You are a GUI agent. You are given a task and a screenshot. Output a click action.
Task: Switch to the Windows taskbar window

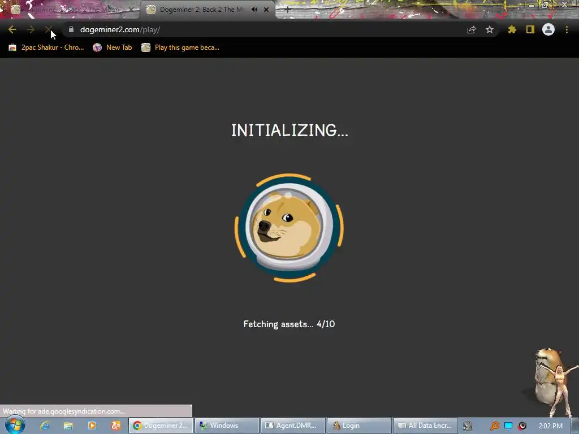click(x=227, y=426)
